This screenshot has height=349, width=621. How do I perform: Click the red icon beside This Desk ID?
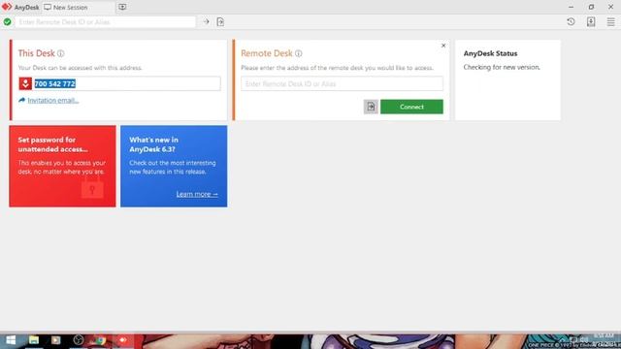click(x=25, y=83)
